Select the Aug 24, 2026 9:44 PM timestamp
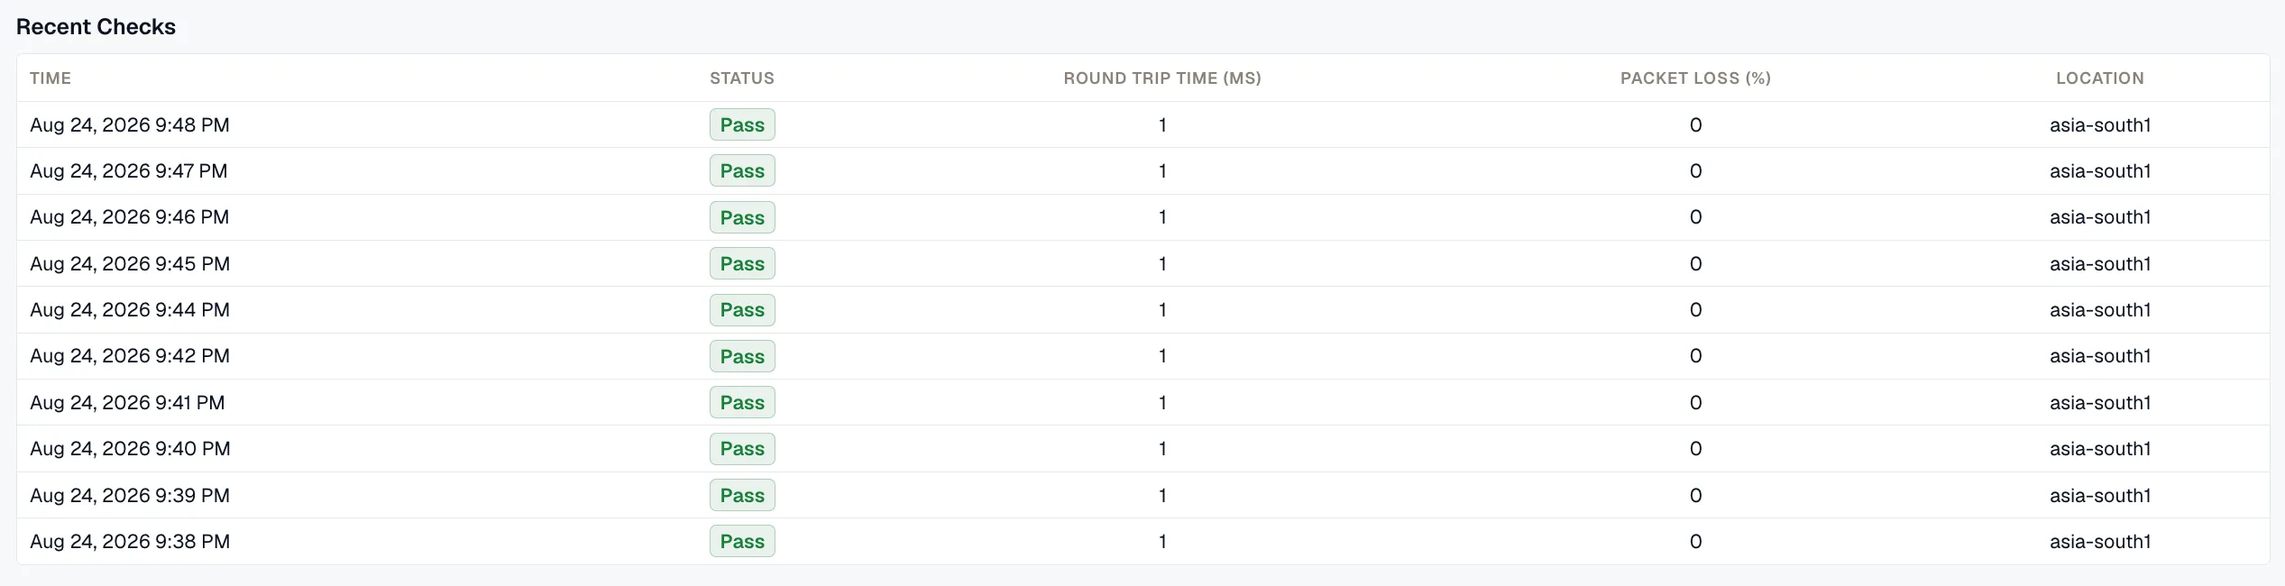This screenshot has height=586, width=2285. [130, 310]
